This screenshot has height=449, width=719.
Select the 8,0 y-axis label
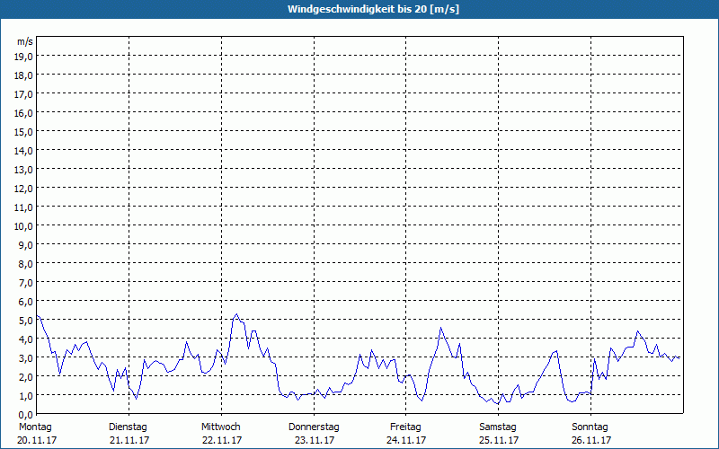(x=26, y=264)
